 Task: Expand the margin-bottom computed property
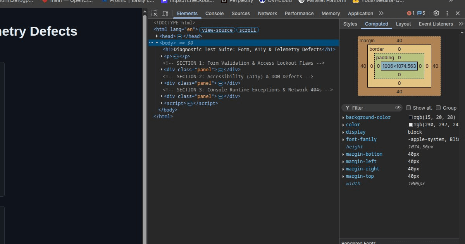pyautogui.click(x=343, y=154)
